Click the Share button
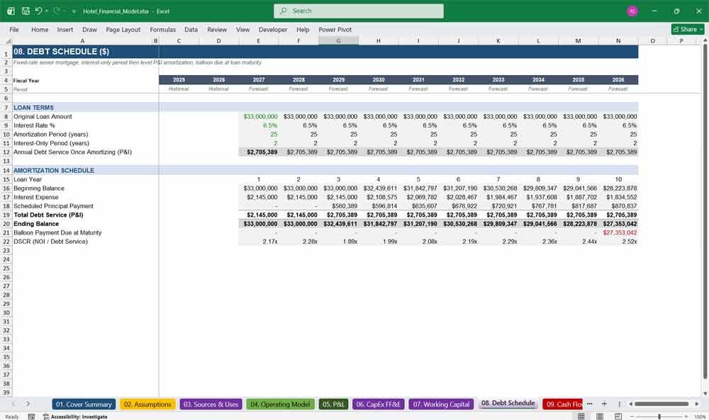This screenshot has height=420, width=709. 688,29
